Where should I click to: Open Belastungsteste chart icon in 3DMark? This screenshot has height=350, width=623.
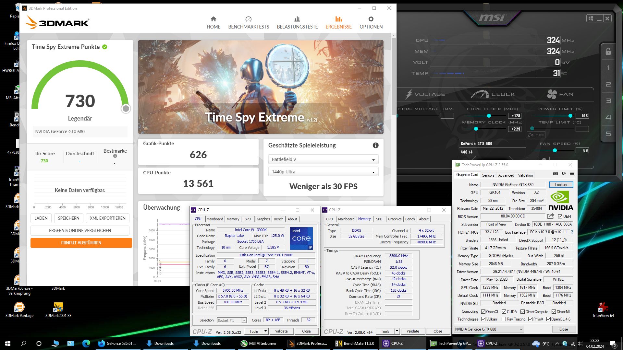(297, 19)
